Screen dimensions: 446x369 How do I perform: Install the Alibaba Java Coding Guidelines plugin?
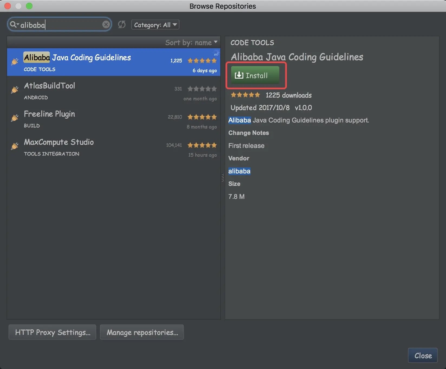tap(255, 75)
